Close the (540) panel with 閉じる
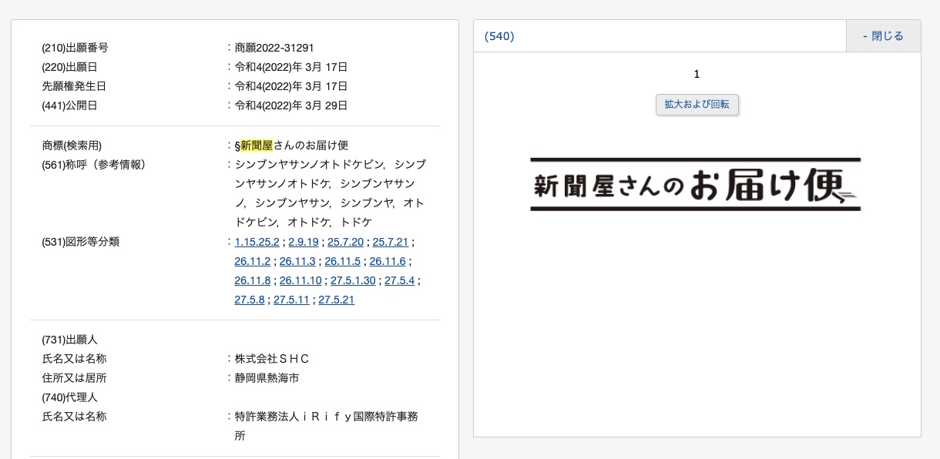940x459 pixels. (883, 36)
